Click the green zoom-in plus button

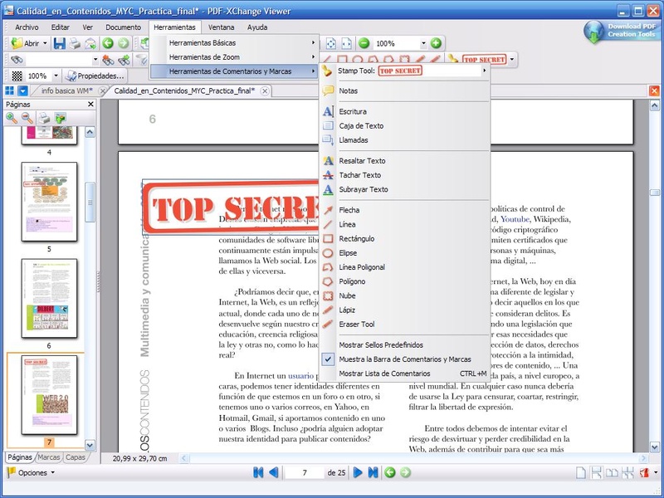(x=436, y=43)
